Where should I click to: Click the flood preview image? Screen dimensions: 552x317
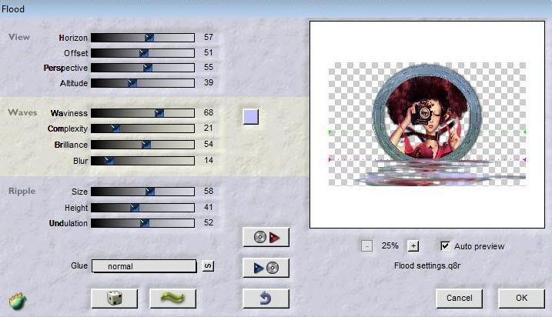pyautogui.click(x=427, y=124)
